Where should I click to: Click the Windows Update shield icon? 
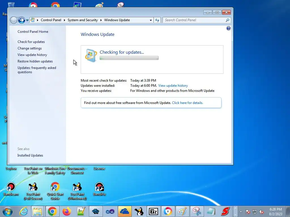91,55
